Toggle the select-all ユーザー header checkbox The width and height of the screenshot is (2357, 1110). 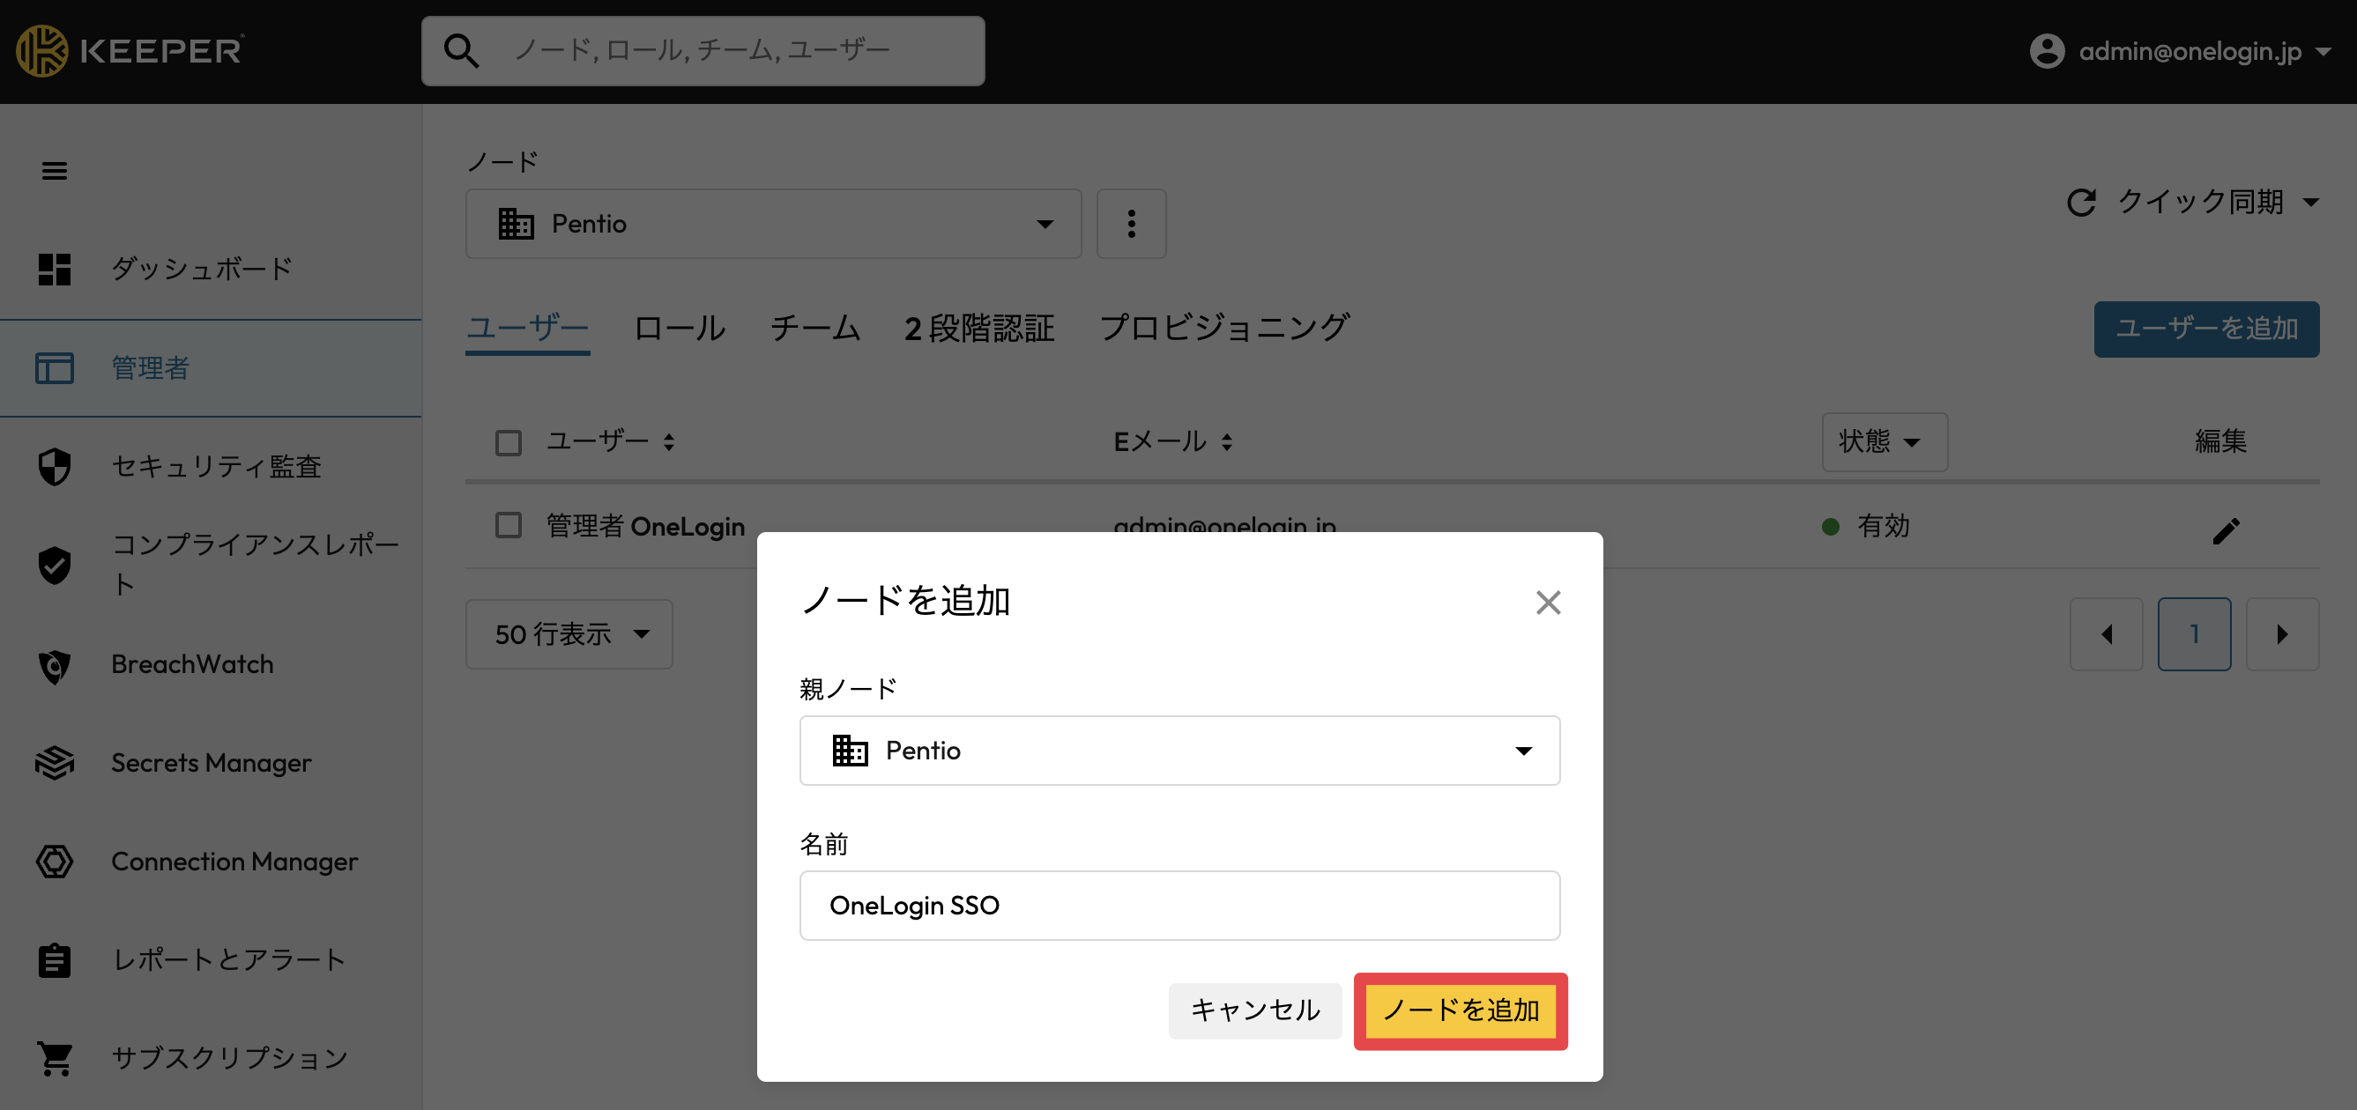[508, 443]
